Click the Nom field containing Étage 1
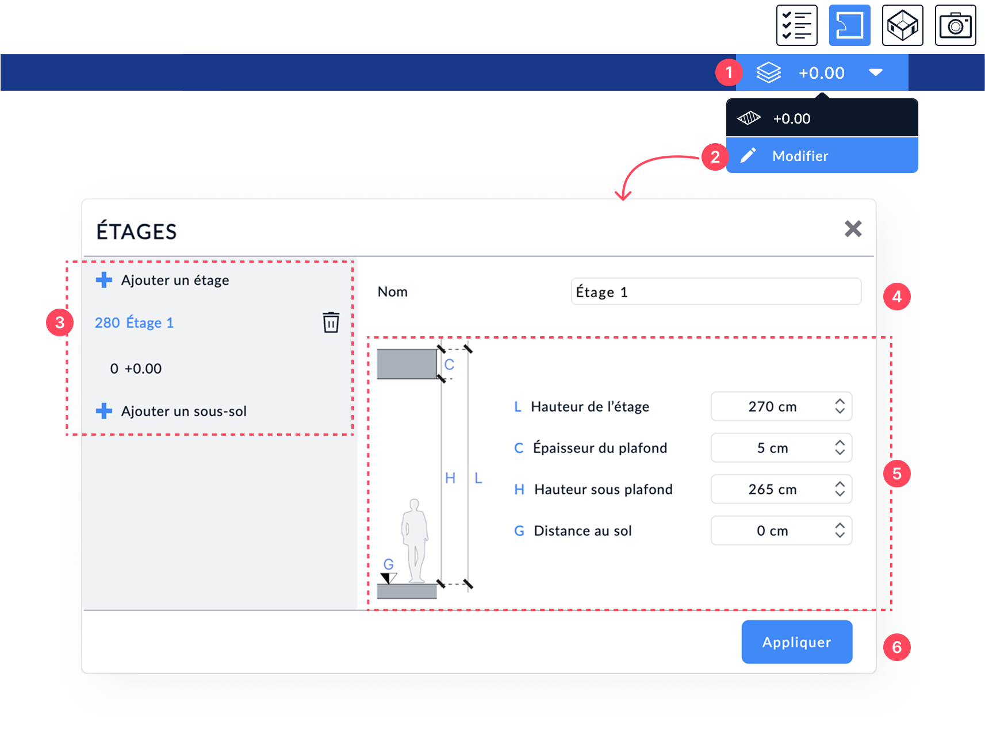 click(x=716, y=292)
